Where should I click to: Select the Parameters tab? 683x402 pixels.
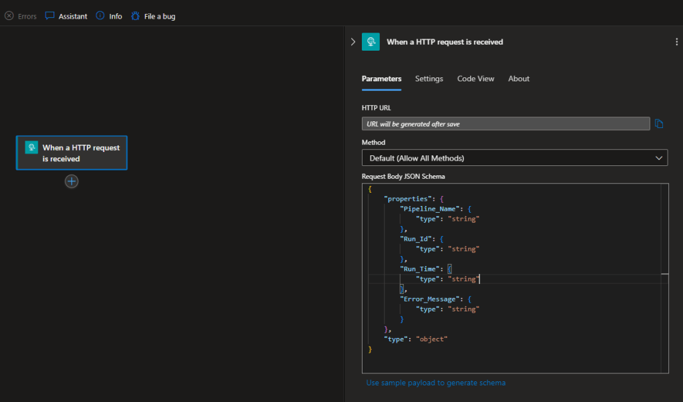pyautogui.click(x=381, y=79)
